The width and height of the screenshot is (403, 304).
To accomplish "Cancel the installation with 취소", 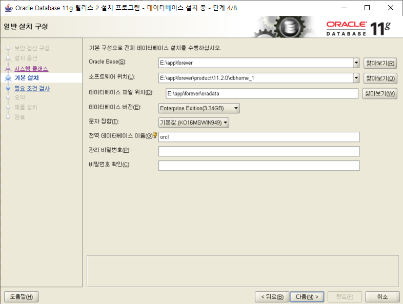I will click(x=382, y=297).
